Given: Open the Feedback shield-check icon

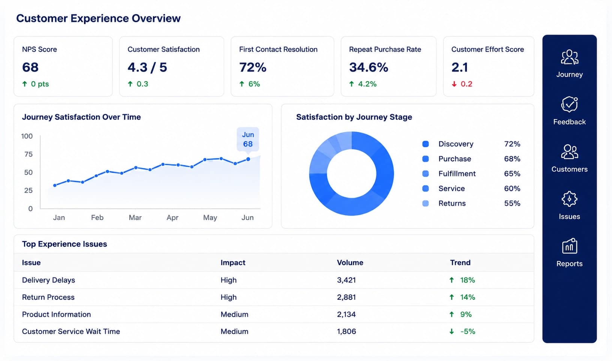Looking at the screenshot, I should coord(569,105).
